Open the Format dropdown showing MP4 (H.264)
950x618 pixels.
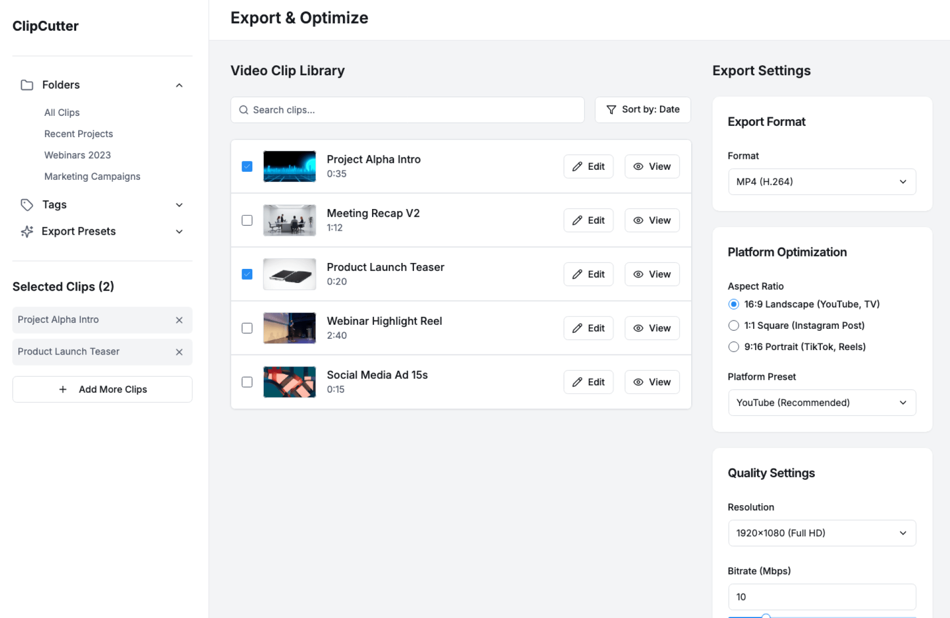(x=821, y=182)
